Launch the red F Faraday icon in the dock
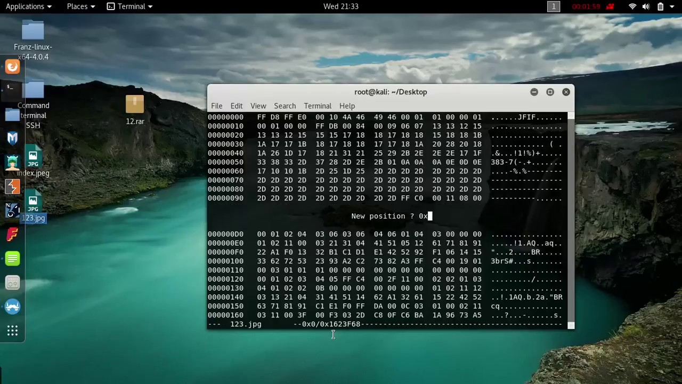Image resolution: width=682 pixels, height=384 pixels. click(12, 234)
